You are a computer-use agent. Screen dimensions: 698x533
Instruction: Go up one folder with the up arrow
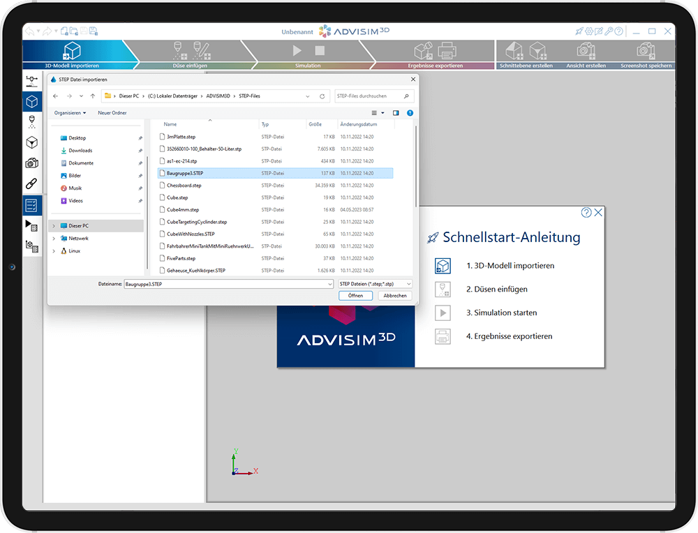tap(93, 96)
